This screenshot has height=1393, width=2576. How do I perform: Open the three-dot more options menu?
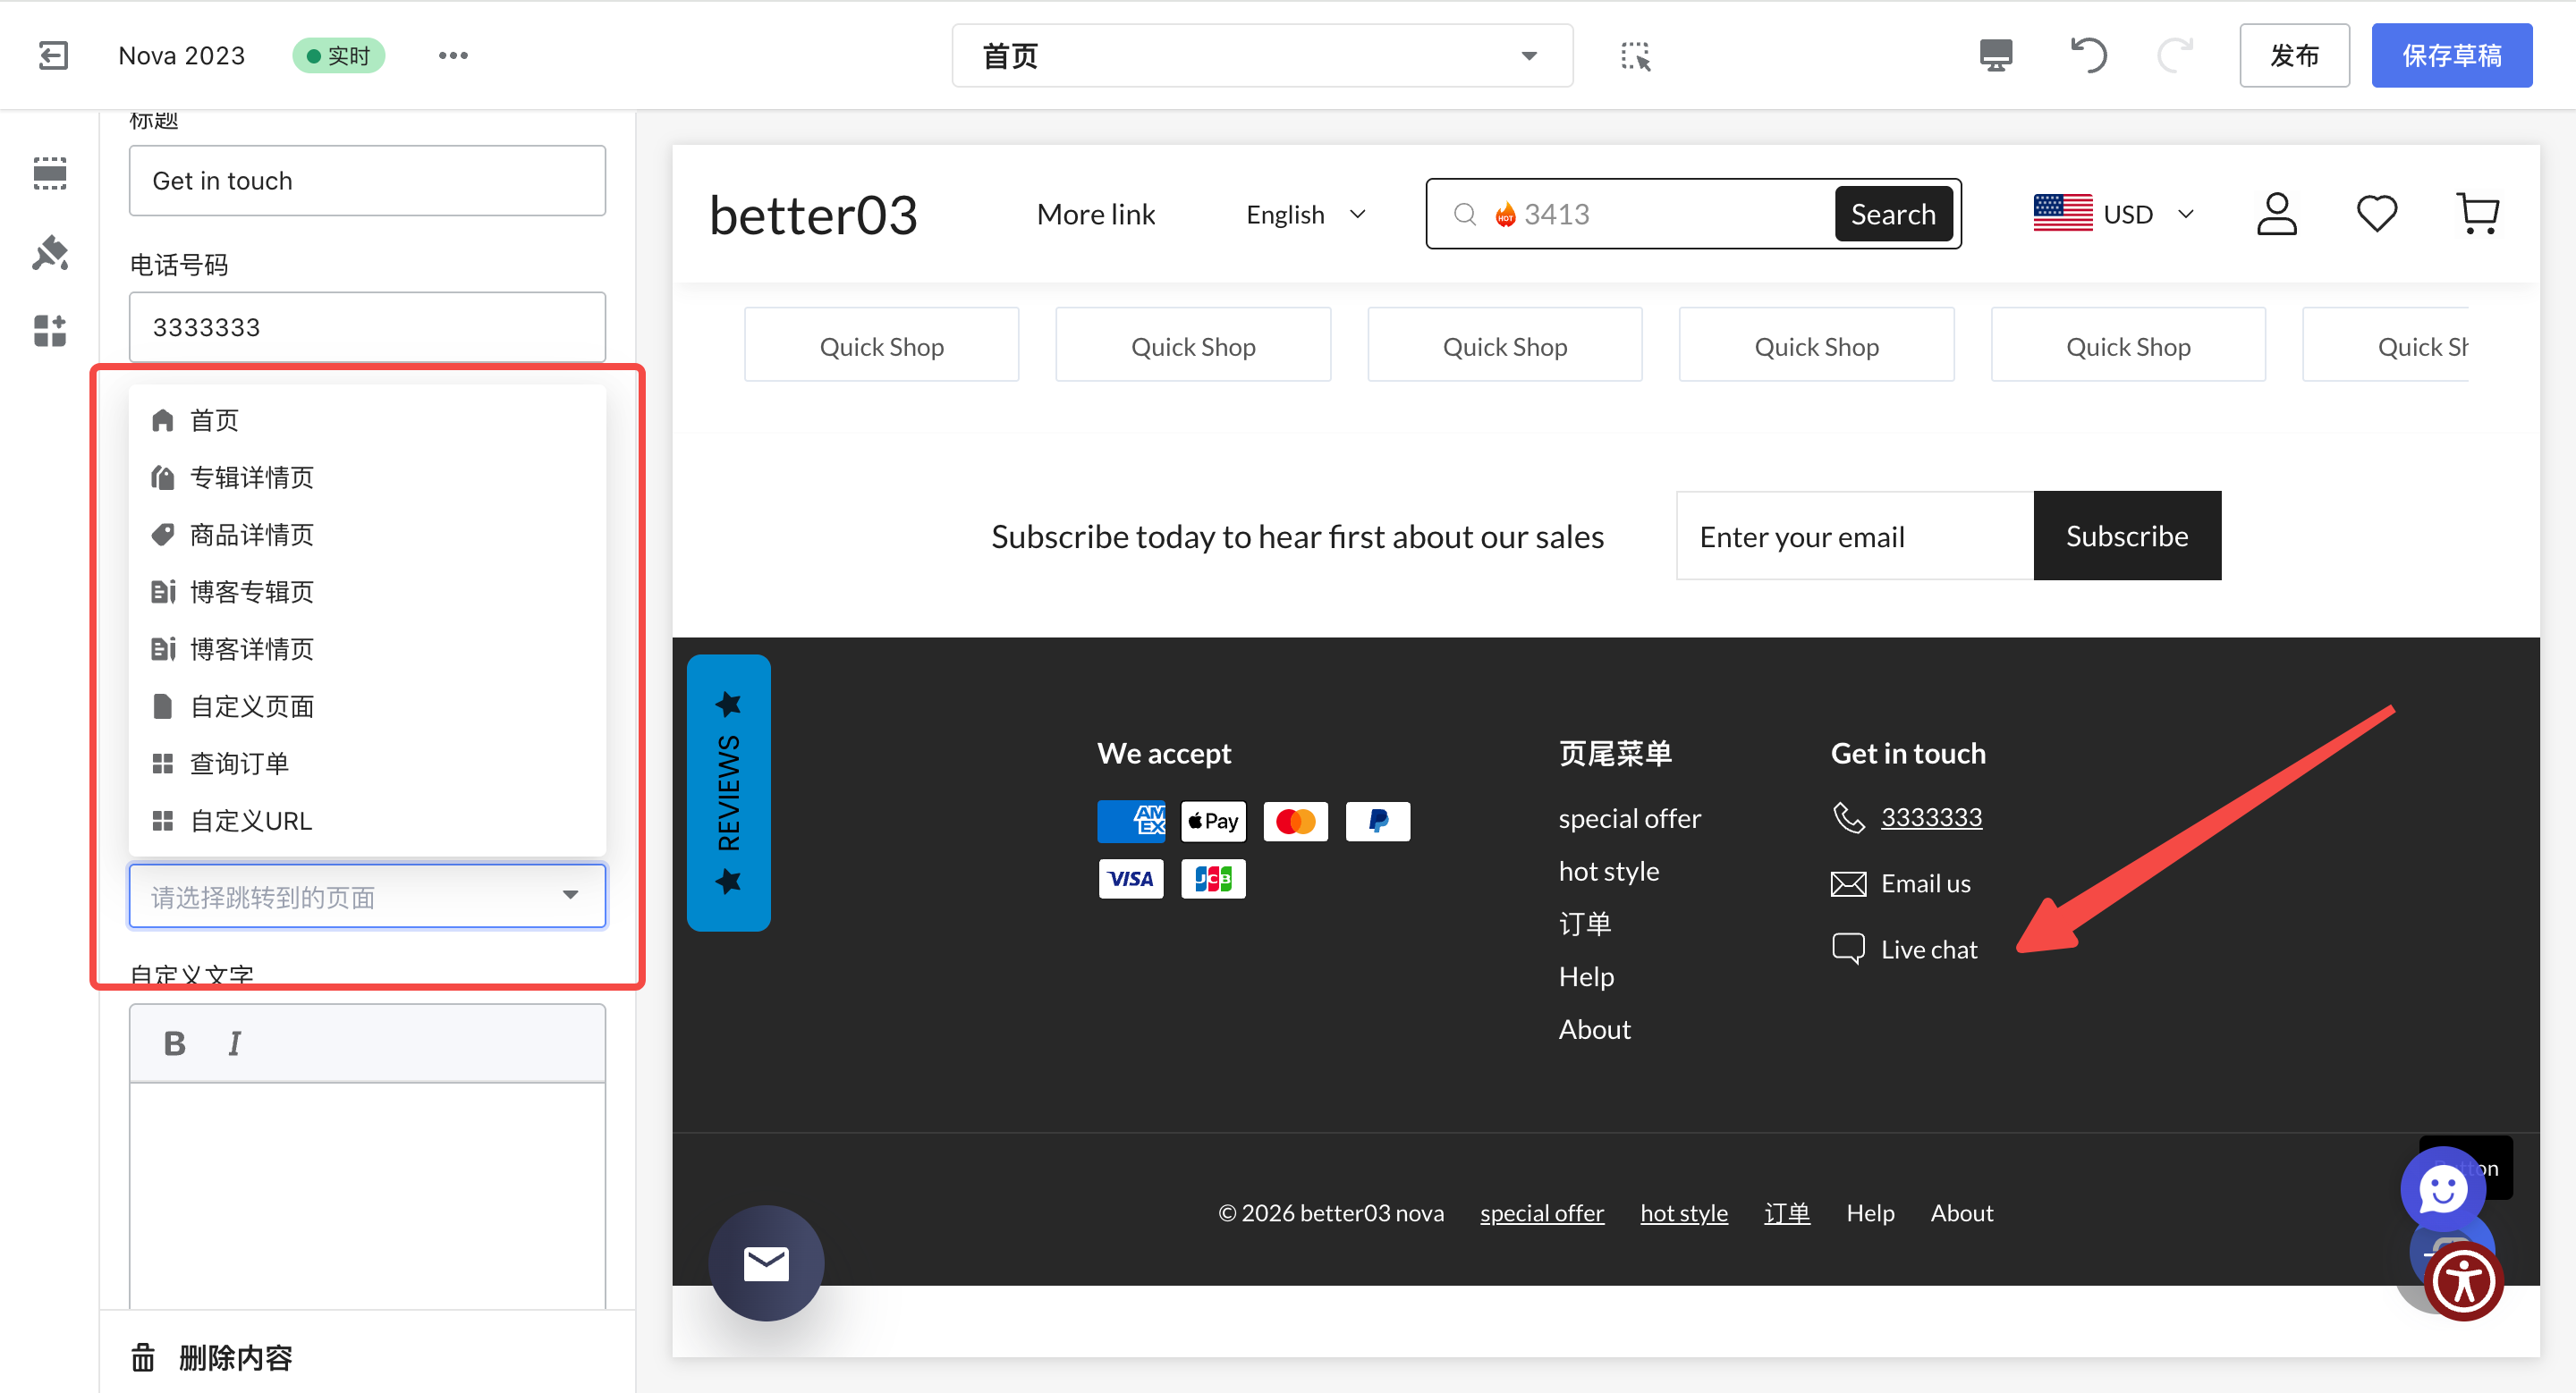click(x=453, y=55)
